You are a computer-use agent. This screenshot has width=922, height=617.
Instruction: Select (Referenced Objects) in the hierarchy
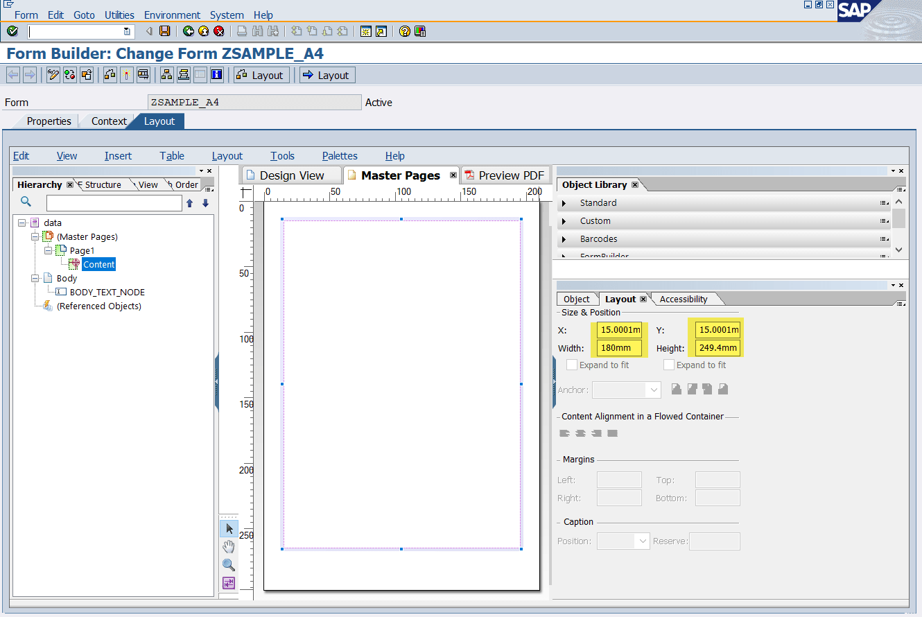[99, 306]
